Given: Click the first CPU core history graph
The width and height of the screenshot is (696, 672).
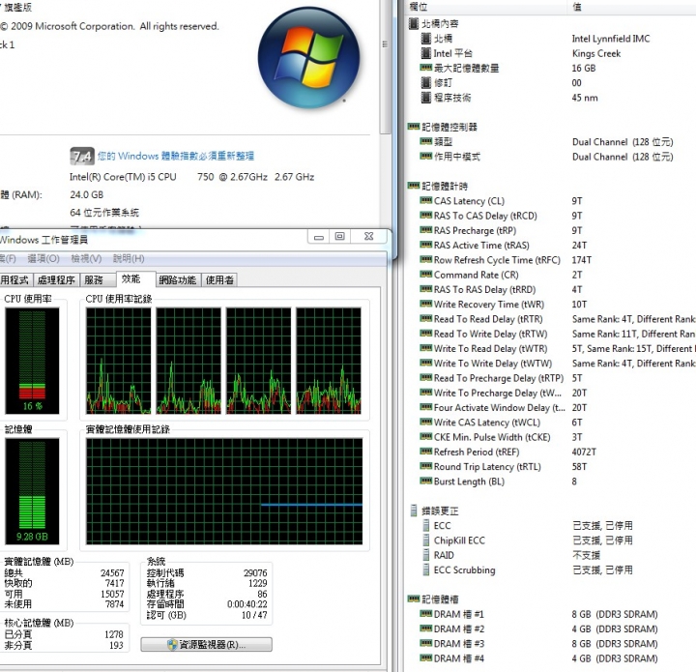Looking at the screenshot, I should (119, 361).
